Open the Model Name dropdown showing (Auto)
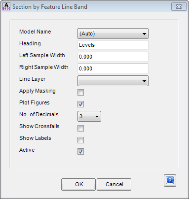The height and width of the screenshot is (199, 189). click(x=113, y=33)
